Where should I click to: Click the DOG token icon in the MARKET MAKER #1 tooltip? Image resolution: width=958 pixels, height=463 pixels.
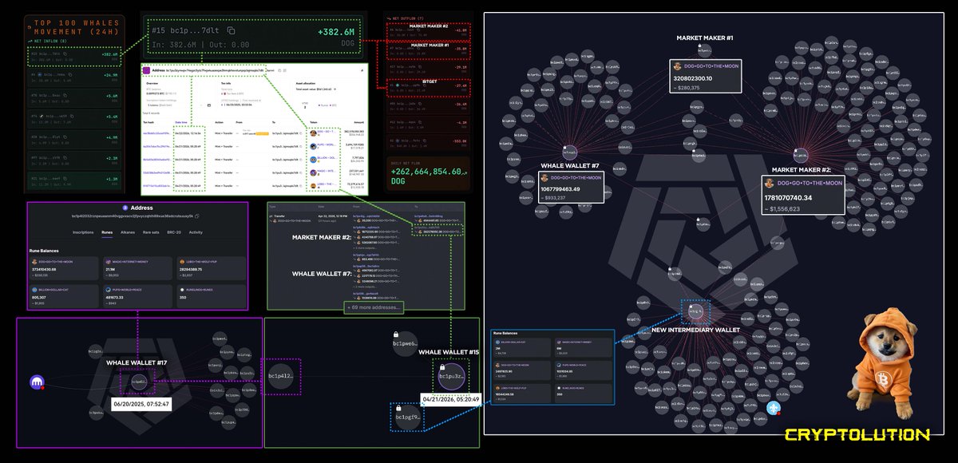(678, 67)
